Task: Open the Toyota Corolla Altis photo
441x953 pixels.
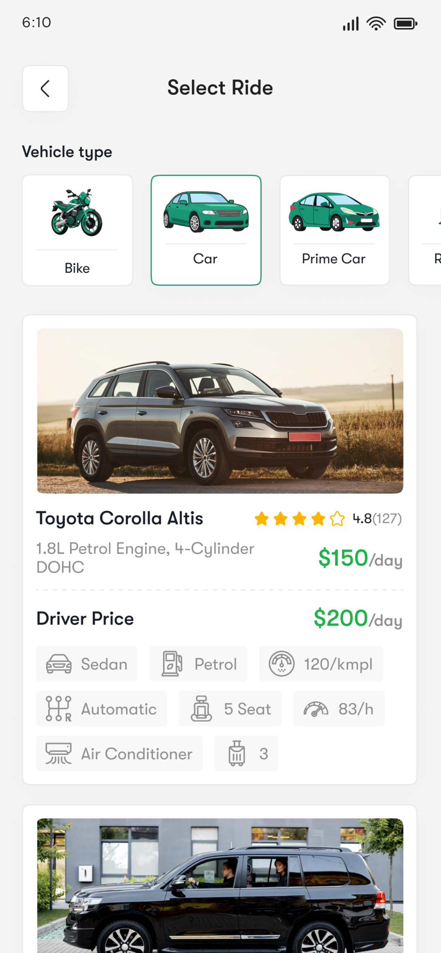Action: [220, 411]
